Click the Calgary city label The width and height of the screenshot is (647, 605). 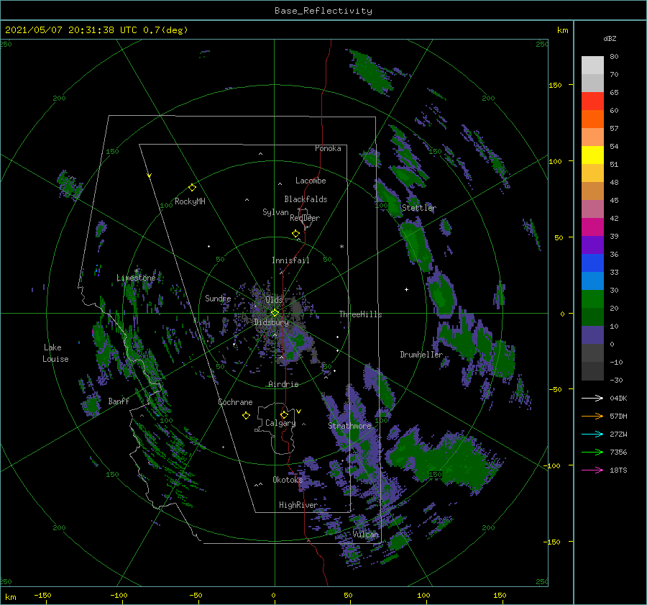tap(280, 423)
